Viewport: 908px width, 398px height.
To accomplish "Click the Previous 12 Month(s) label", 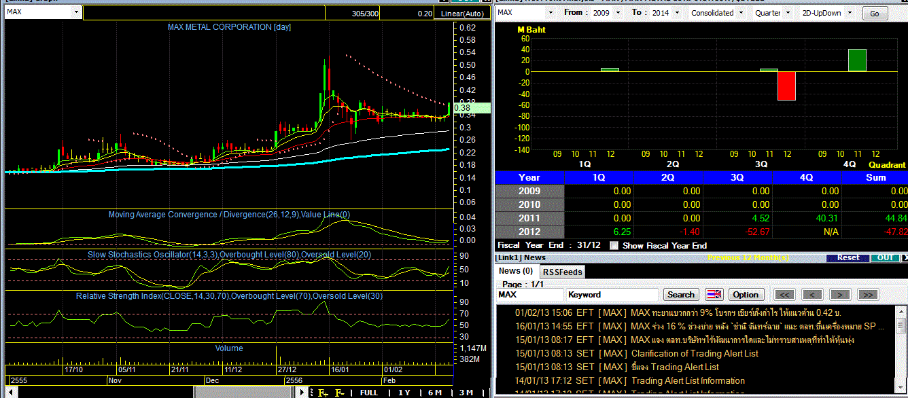I will click(x=749, y=258).
